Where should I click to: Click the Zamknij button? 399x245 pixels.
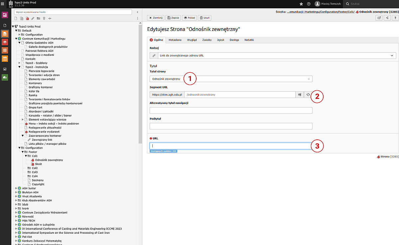(156, 18)
